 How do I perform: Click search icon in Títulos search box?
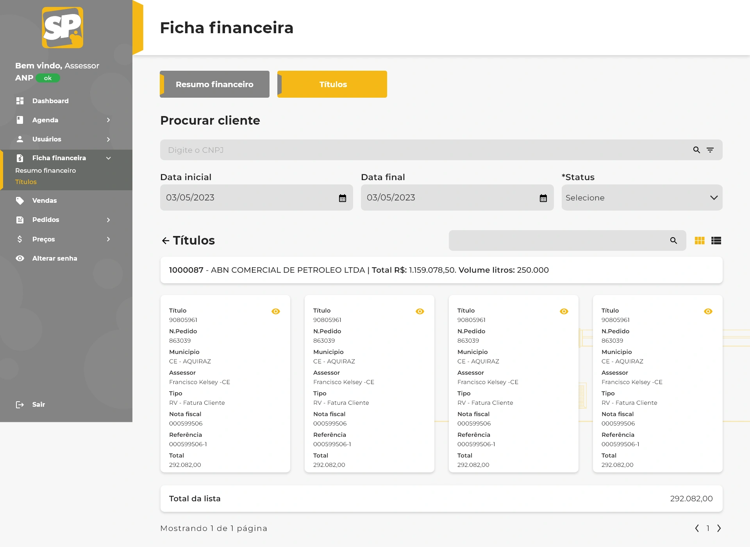pyautogui.click(x=673, y=241)
